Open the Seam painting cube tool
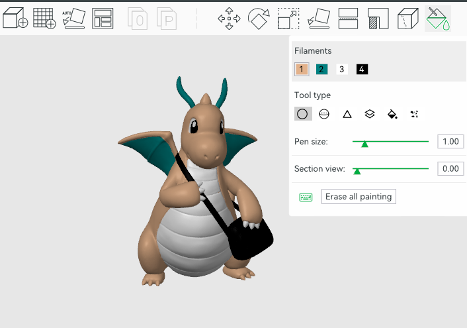The image size is (467, 328). tap(408, 19)
